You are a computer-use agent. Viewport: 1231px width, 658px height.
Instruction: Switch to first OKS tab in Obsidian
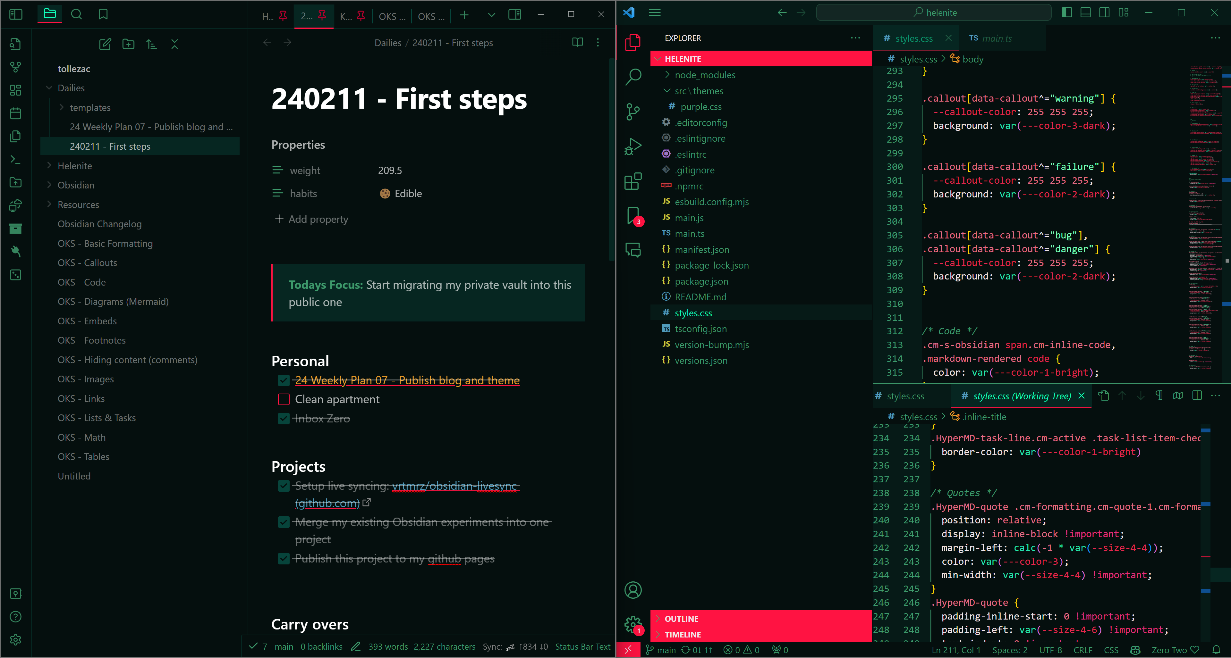tap(392, 16)
